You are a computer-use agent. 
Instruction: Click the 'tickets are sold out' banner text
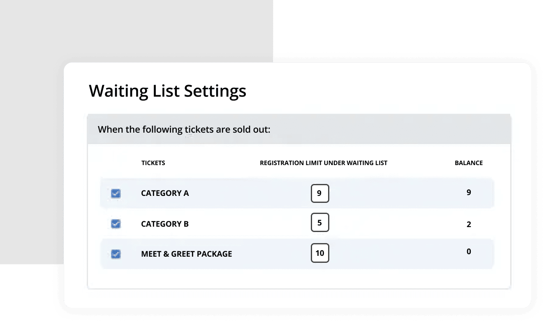coord(184,130)
